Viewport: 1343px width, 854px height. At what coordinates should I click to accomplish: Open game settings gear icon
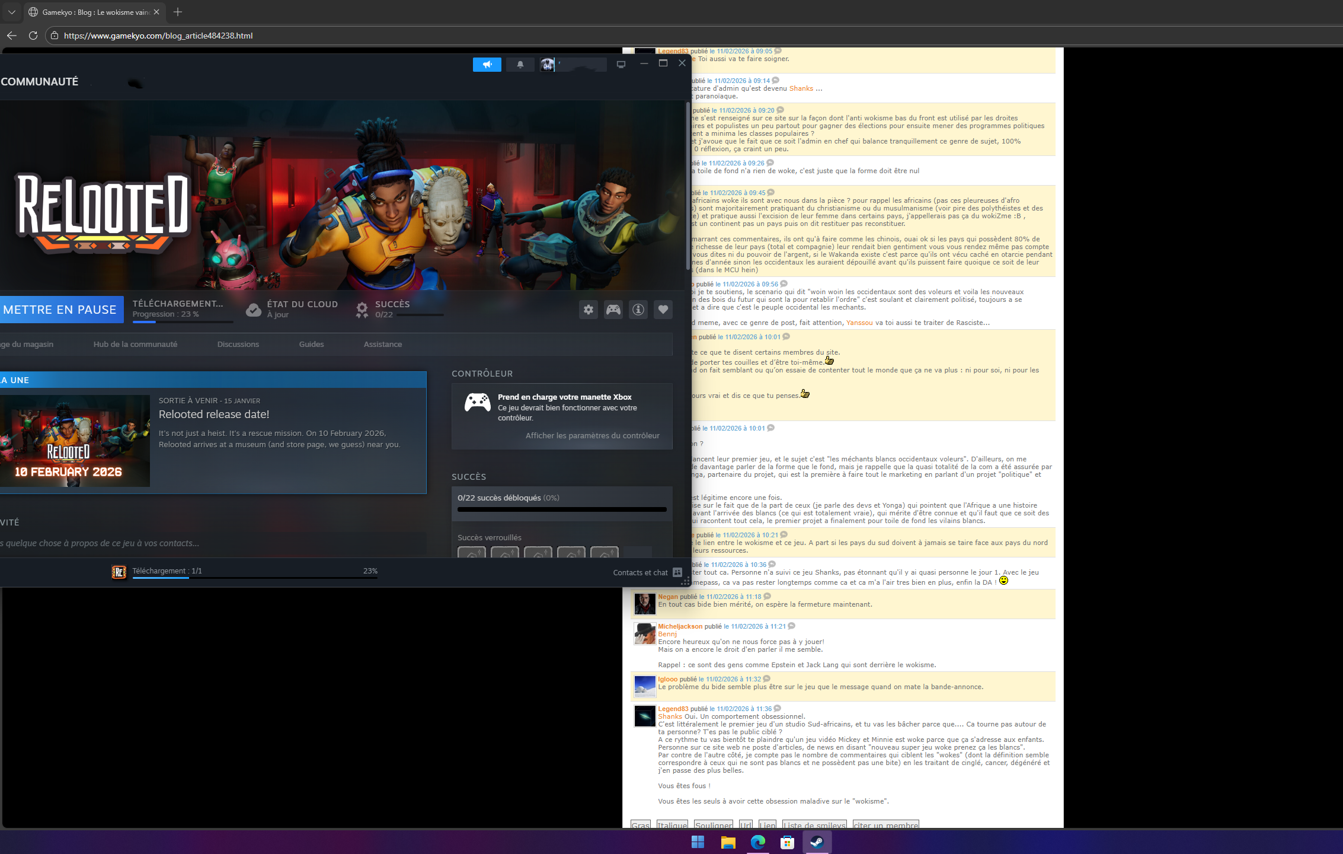tap(588, 310)
